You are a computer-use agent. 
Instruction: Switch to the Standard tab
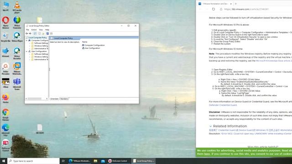64,99
